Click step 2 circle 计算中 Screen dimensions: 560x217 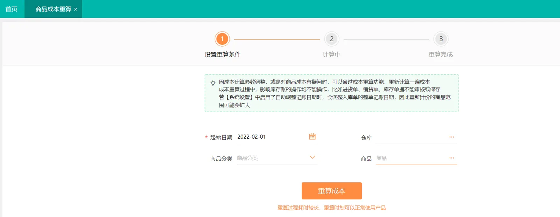[331, 39]
